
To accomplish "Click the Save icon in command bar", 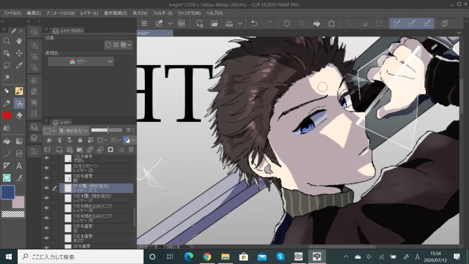I will (229, 23).
